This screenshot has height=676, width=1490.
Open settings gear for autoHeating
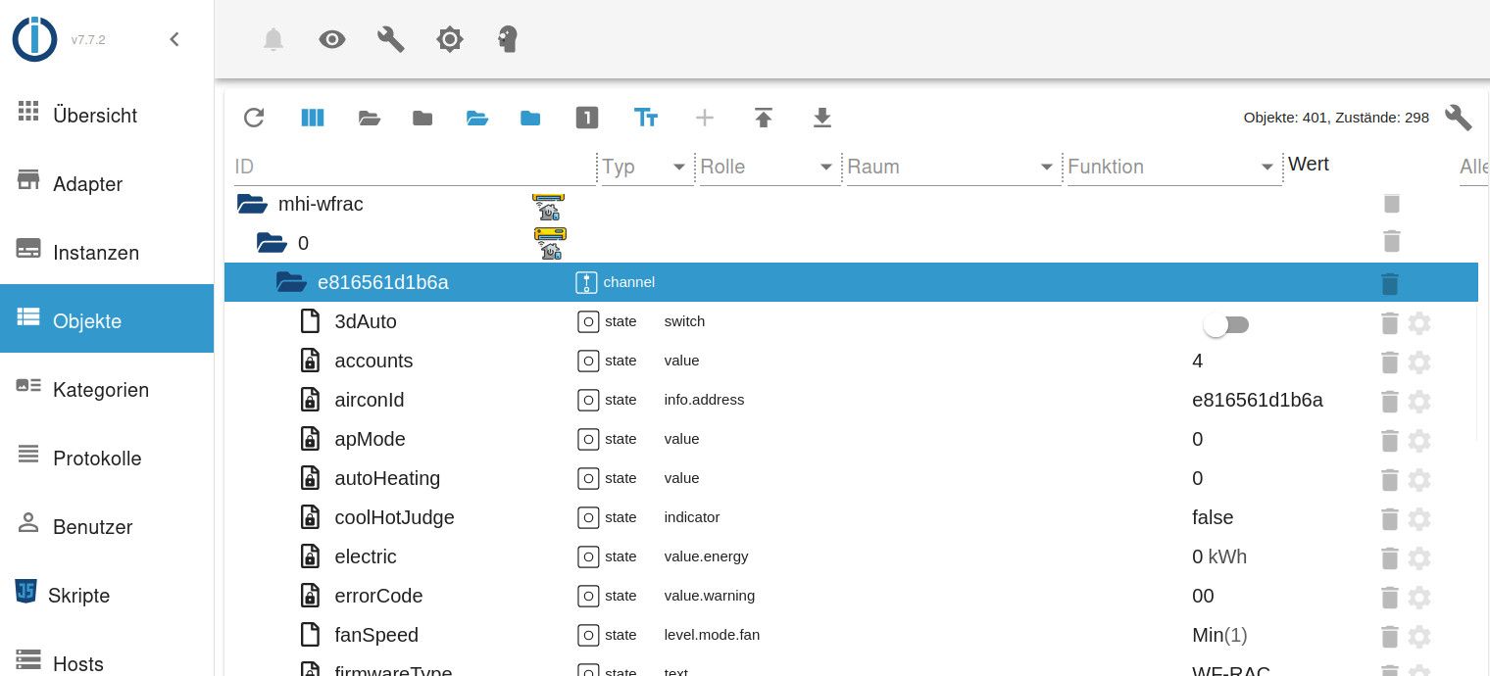coord(1419,480)
